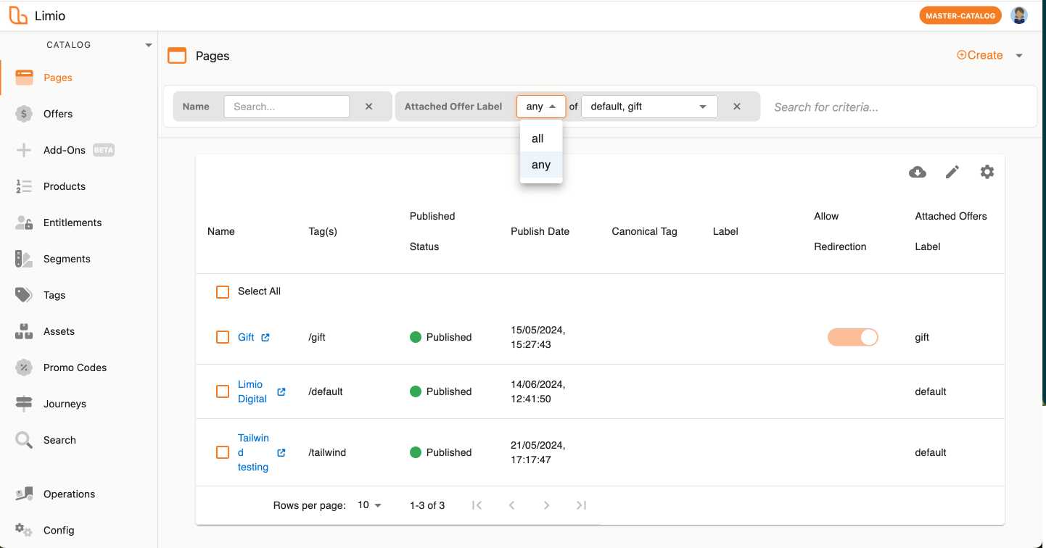This screenshot has width=1046, height=548.
Task: Expand the default, gift label dropdown
Action: click(x=702, y=107)
